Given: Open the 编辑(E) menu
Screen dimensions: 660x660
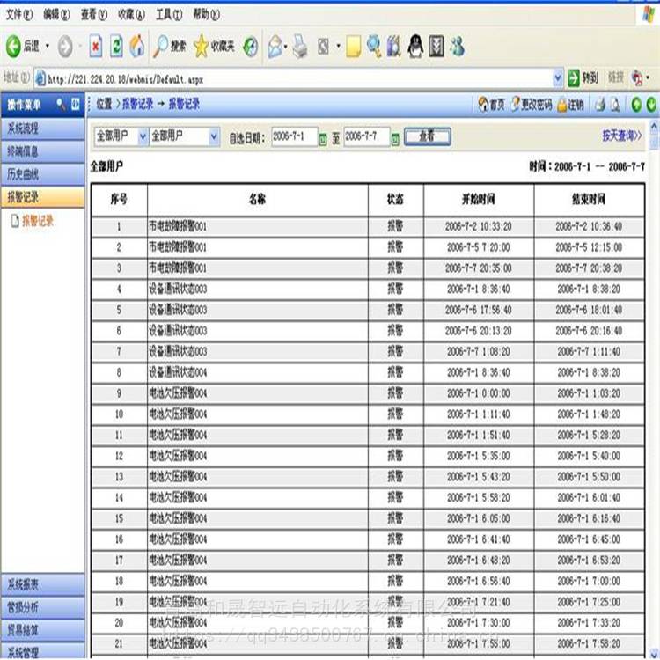Looking at the screenshot, I should coord(56,15).
